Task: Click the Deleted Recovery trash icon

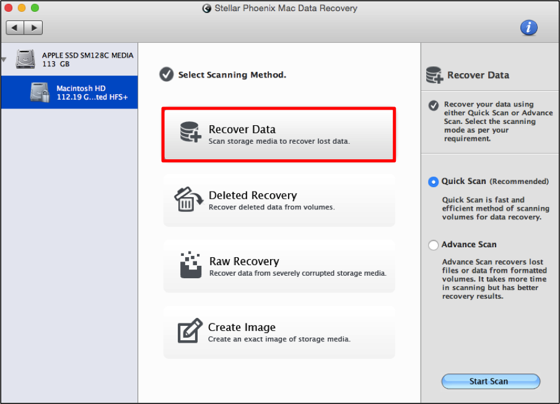Action: click(188, 200)
